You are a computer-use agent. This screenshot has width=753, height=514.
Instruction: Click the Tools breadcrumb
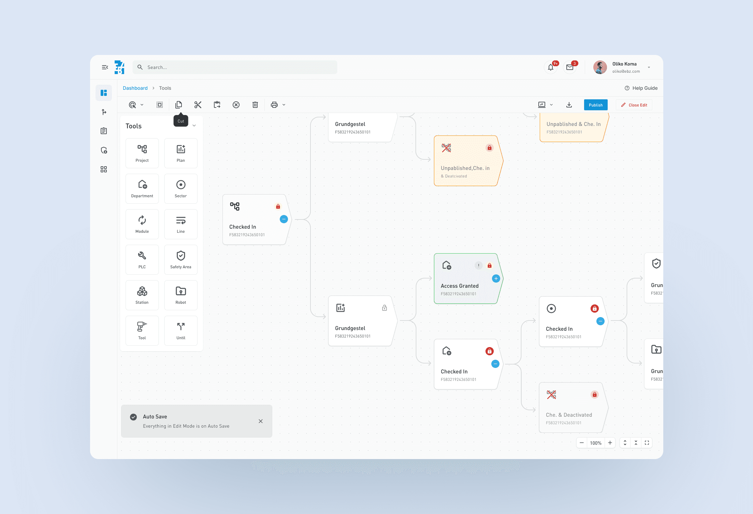pos(165,88)
